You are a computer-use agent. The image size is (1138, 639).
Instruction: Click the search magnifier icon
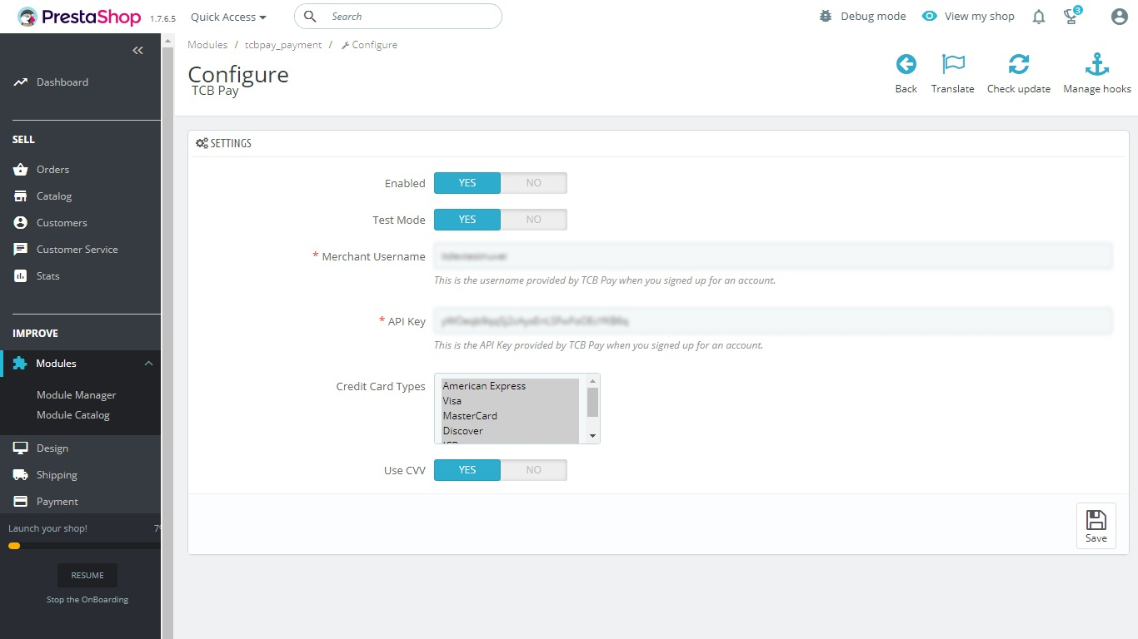[x=310, y=17]
